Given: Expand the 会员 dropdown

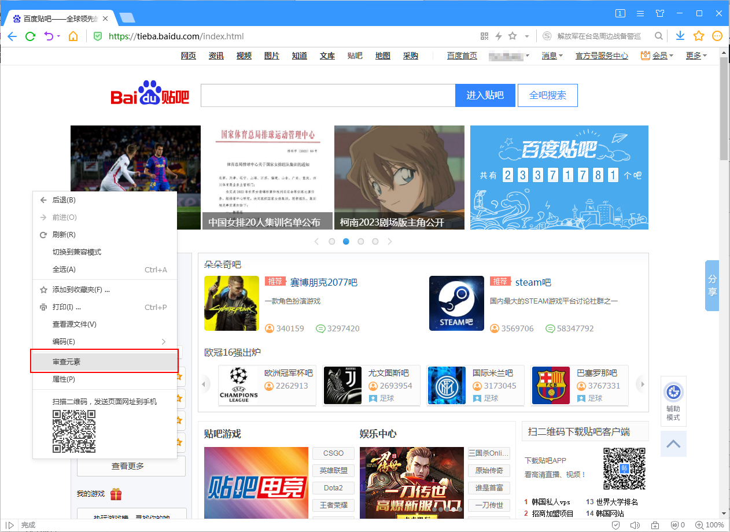Looking at the screenshot, I should coord(658,56).
